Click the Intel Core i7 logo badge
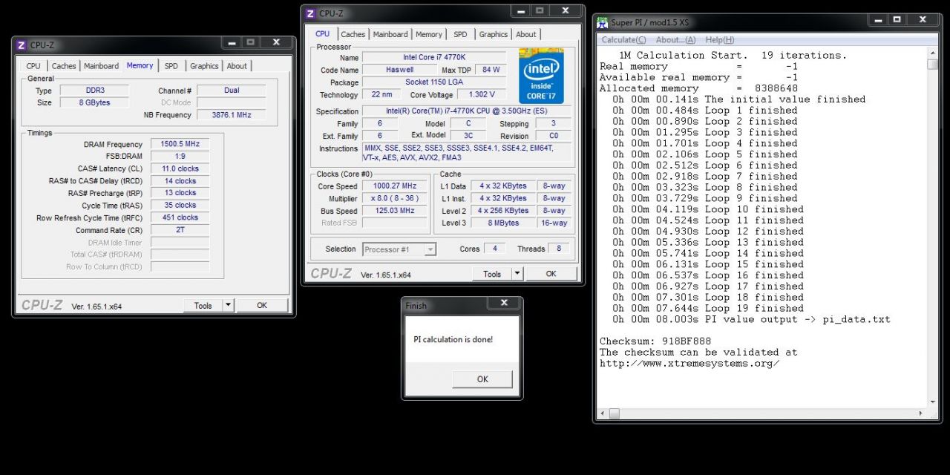The height and width of the screenshot is (475, 950). (541, 76)
